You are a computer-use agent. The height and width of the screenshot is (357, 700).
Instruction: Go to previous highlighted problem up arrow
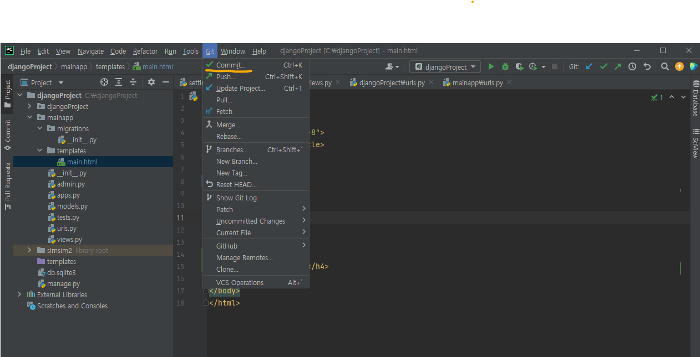coord(672,97)
